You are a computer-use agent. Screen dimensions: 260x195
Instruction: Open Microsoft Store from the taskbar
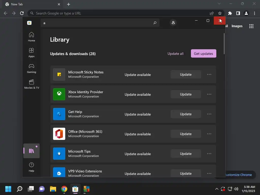(75, 189)
